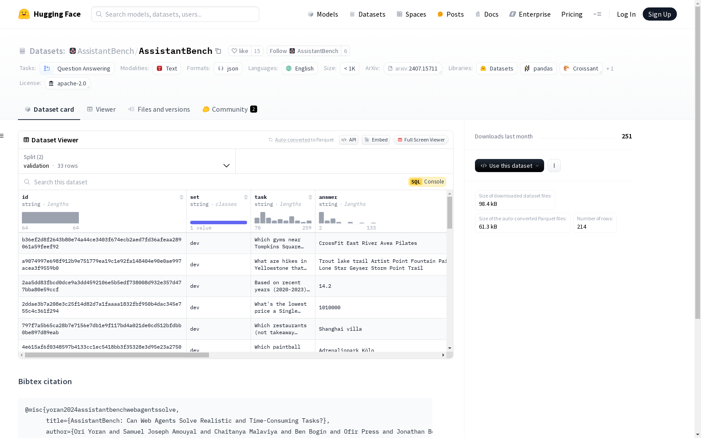Click the AssistantBench organization avatar
The image size is (701, 438).
click(73, 51)
